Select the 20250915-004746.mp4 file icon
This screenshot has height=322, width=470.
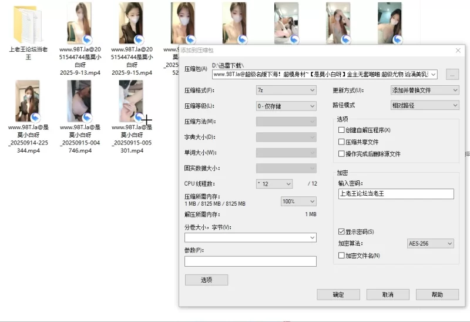[x=79, y=101]
